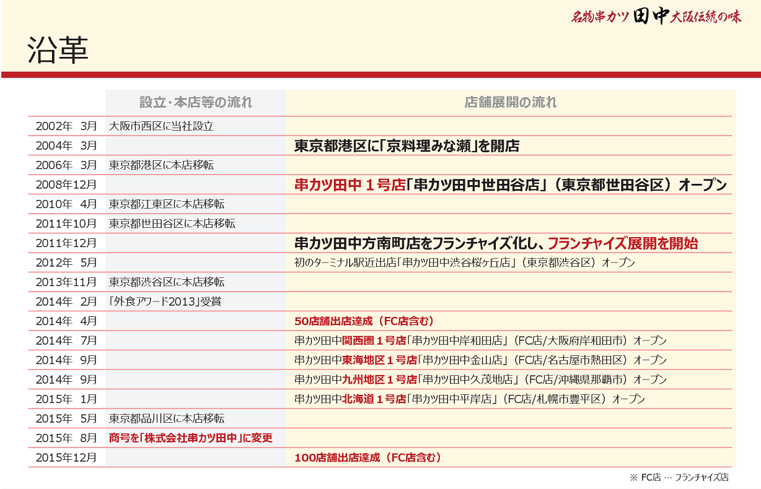Select the 設立・本店等の流れ column header
The image size is (761, 489).
(196, 103)
